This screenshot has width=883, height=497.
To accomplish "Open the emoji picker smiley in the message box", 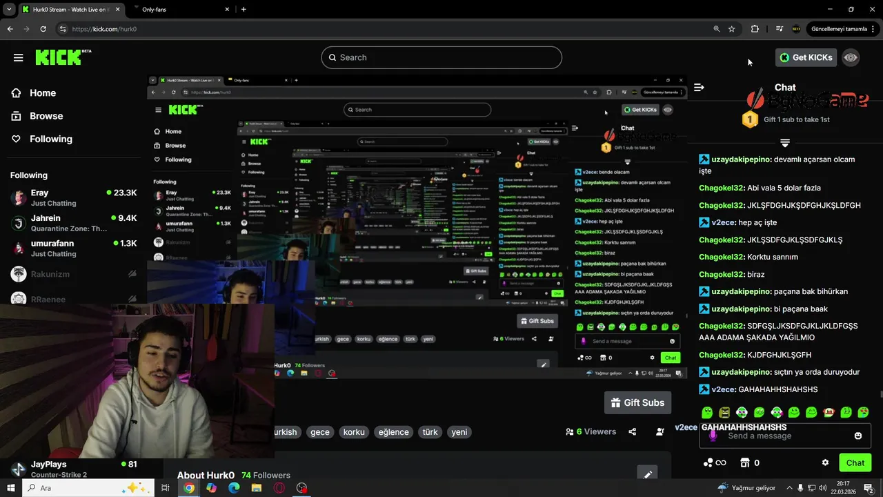I will (858, 436).
